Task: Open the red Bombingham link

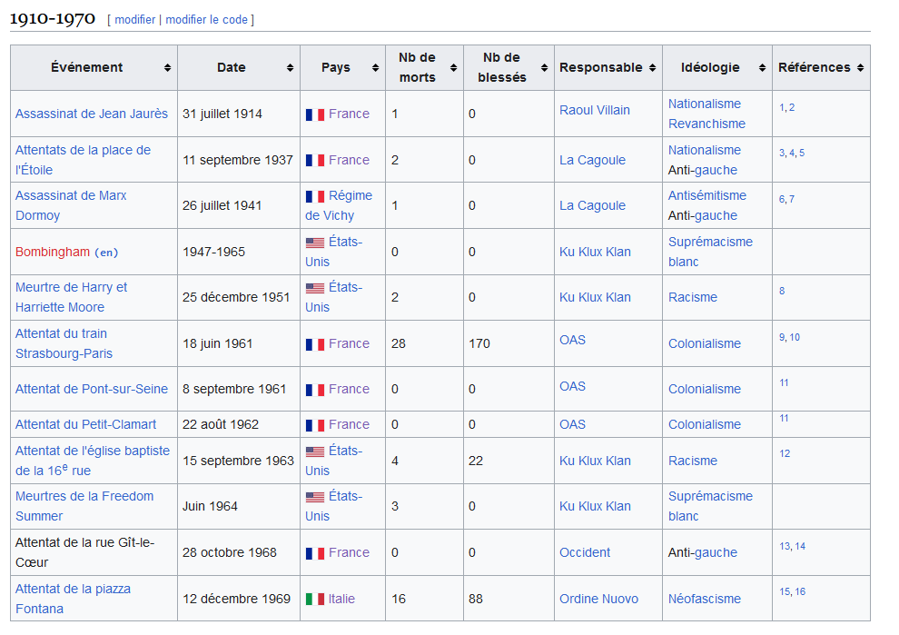Action: [53, 252]
